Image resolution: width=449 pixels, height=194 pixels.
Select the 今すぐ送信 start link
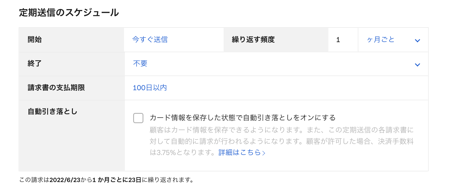[150, 40]
